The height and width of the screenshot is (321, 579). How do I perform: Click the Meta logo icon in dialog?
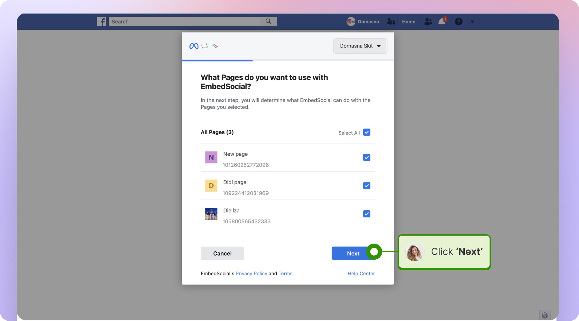tap(194, 46)
